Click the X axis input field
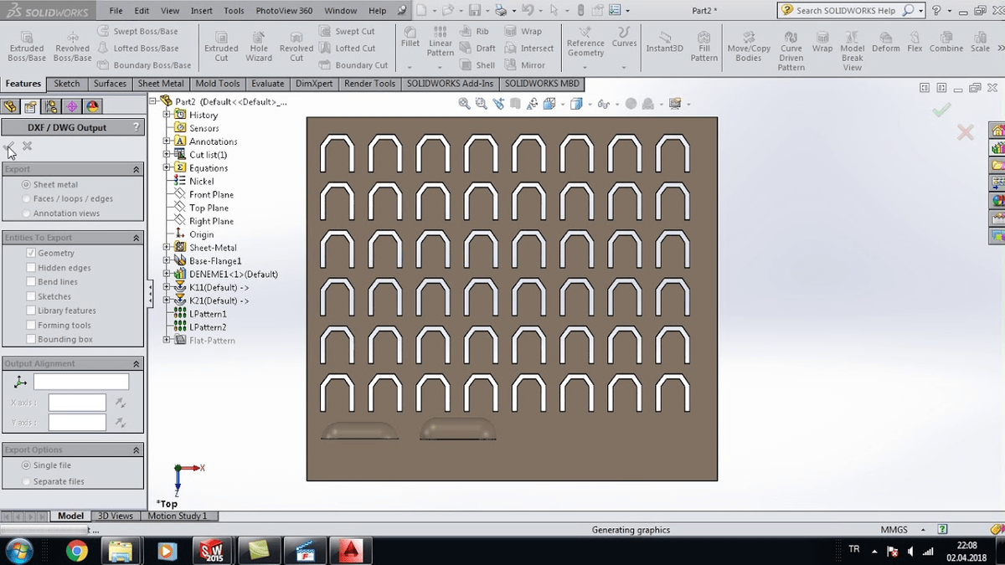Image resolution: width=1005 pixels, height=565 pixels. coord(76,402)
